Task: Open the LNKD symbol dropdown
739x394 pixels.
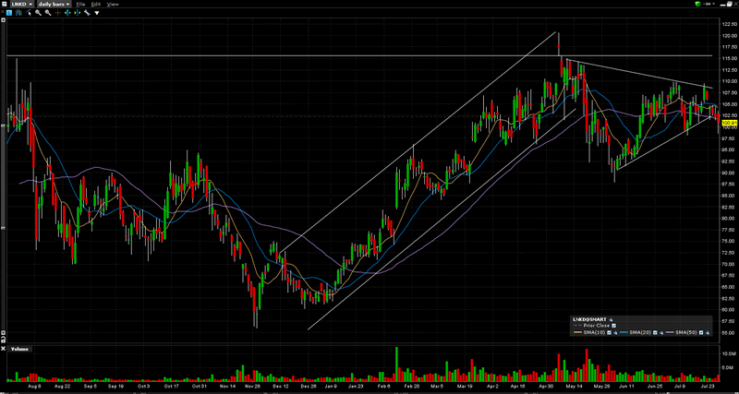Action: (22, 4)
